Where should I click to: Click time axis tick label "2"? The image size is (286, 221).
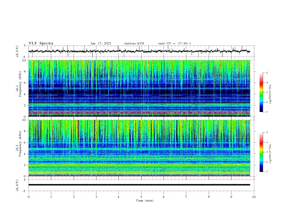tap(74, 197)
